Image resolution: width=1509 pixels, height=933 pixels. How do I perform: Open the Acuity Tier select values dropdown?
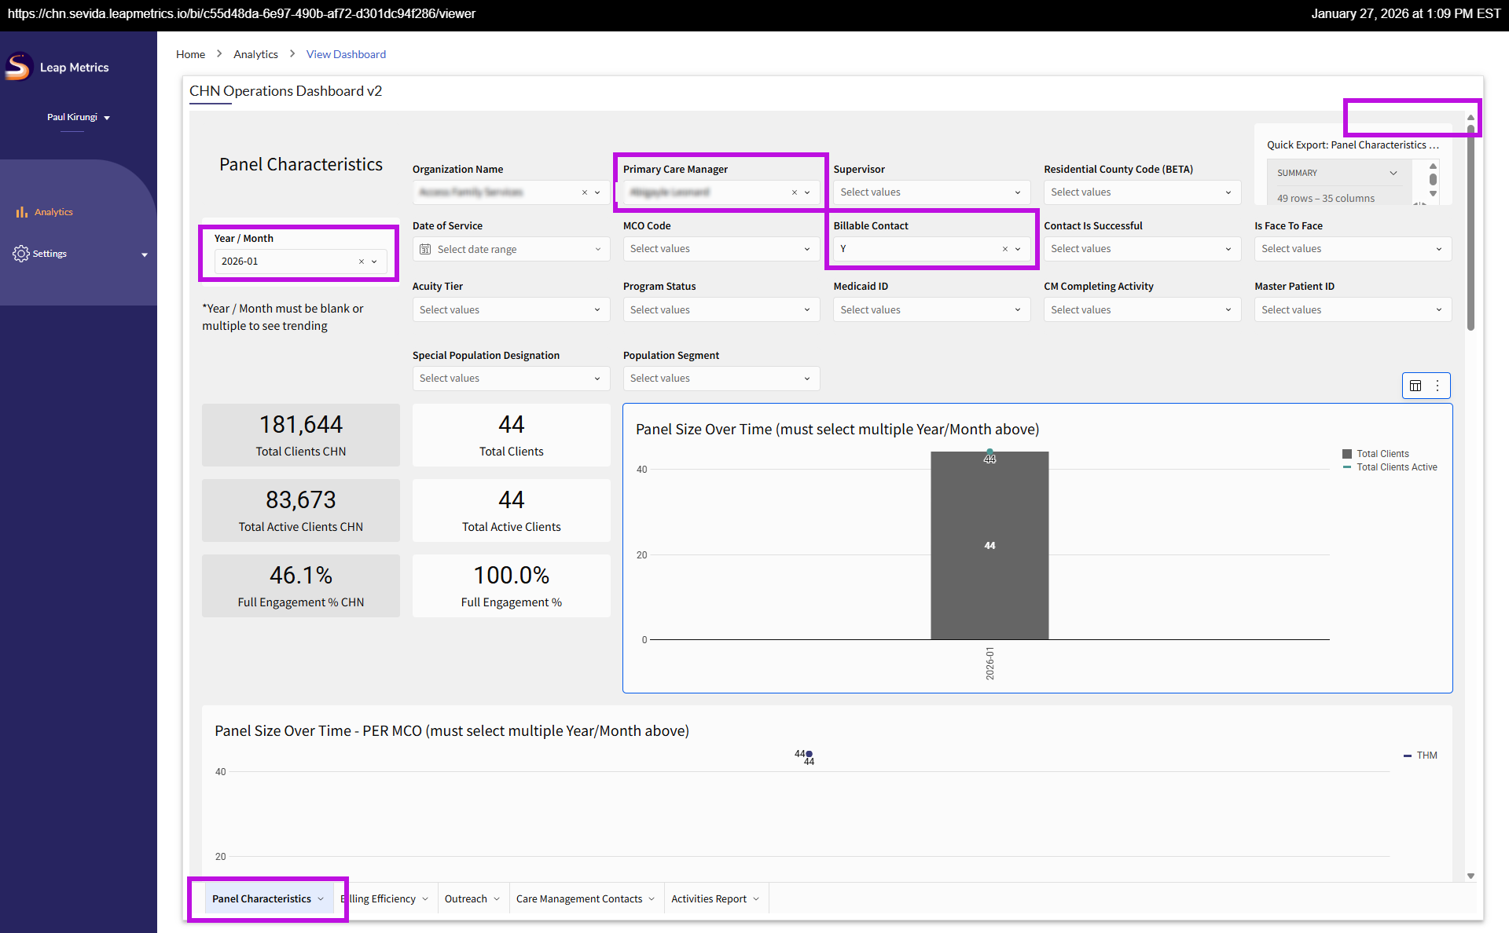(511, 309)
